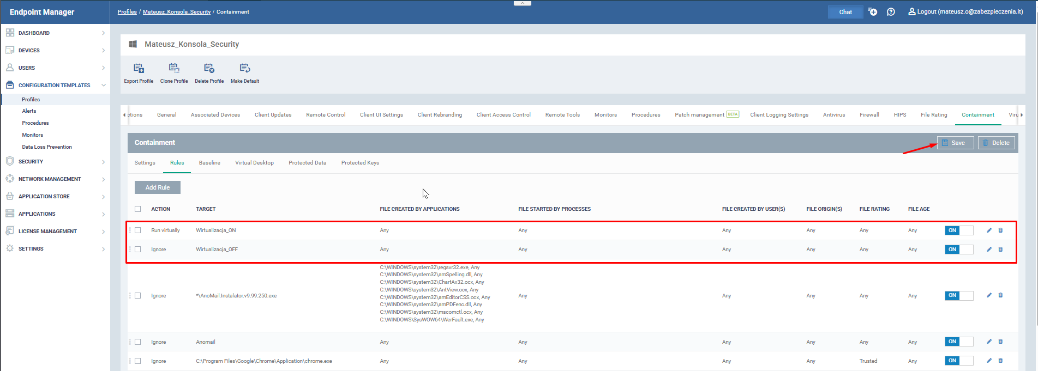Delete the Wirtualizacja_OFF rule via trash icon

tap(1000, 250)
